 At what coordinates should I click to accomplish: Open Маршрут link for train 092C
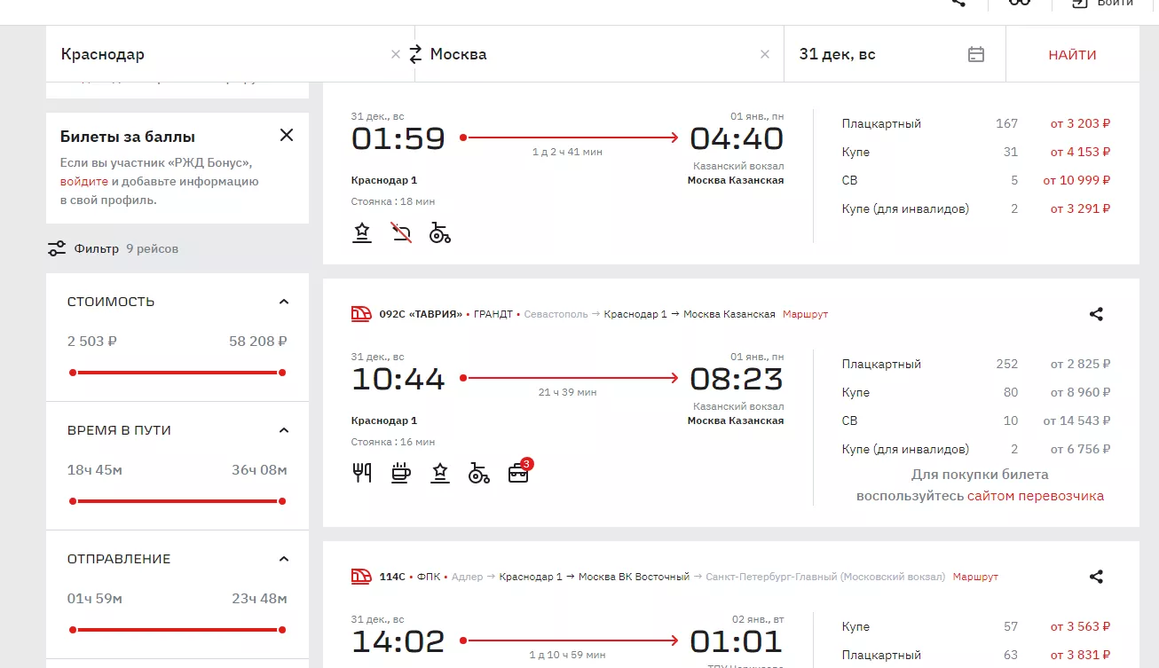click(x=805, y=314)
